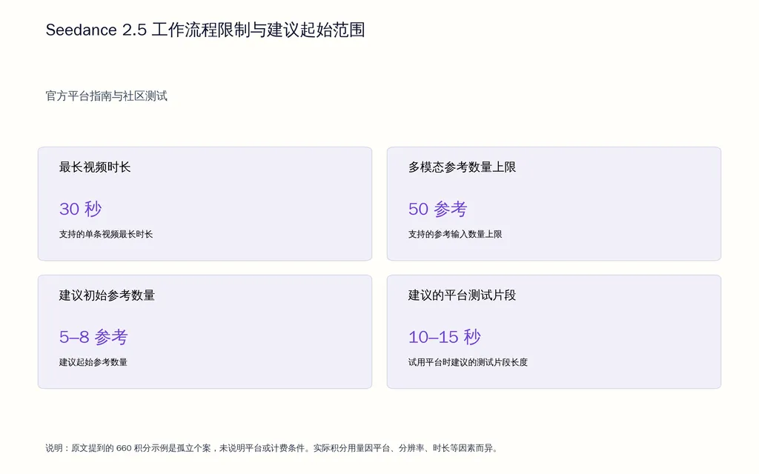Click the '50 参考' value
Screen dimensions: 759x474
(437, 209)
